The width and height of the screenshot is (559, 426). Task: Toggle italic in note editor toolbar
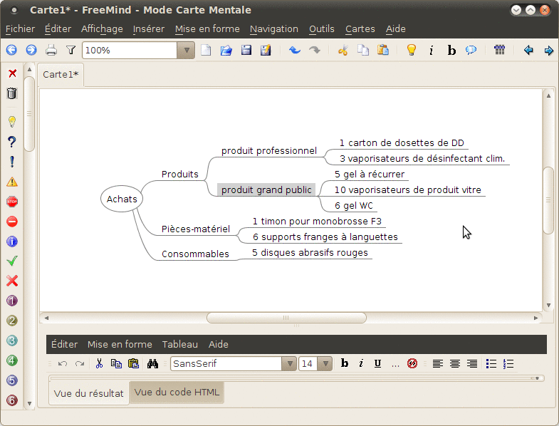pos(361,363)
